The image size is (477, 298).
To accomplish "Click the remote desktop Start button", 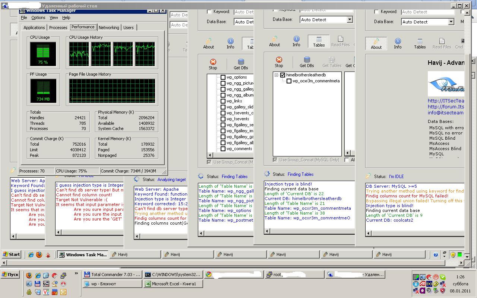I will coord(12,254).
